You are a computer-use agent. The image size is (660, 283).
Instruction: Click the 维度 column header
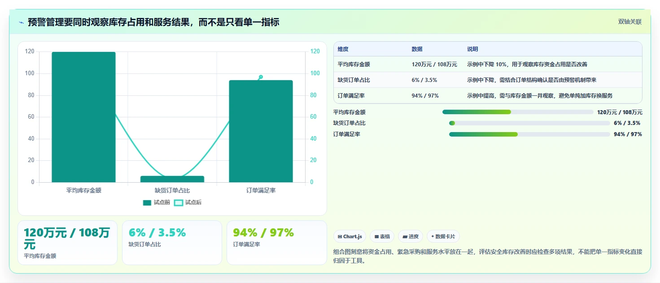[x=343, y=49]
